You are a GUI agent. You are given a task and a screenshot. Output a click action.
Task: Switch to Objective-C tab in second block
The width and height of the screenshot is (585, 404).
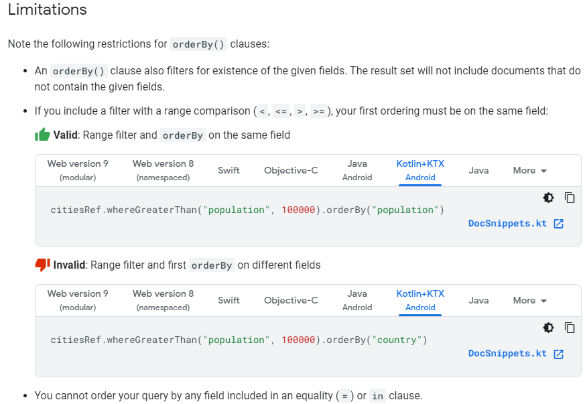[291, 300]
